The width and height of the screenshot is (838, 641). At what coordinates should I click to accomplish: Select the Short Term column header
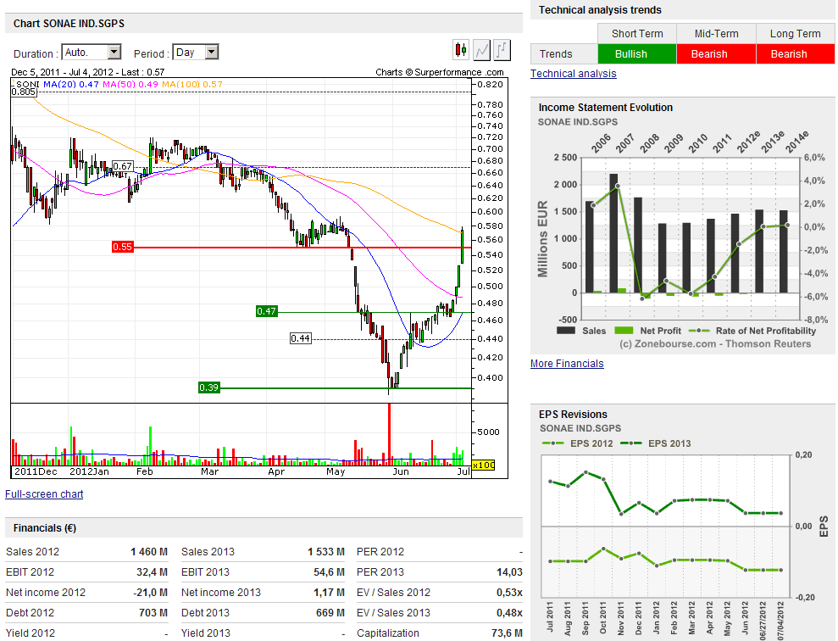637,34
